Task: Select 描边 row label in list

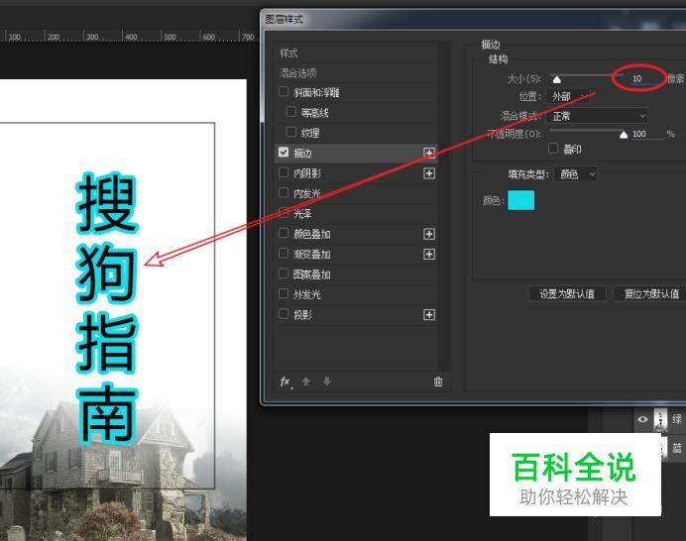Action: pos(302,153)
